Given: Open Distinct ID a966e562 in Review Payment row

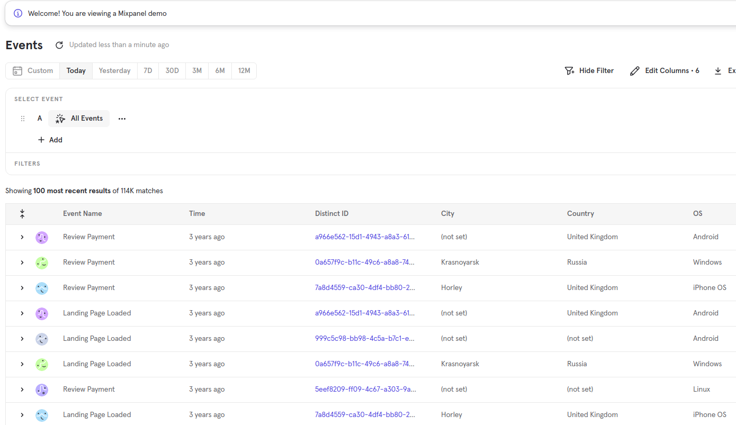Looking at the screenshot, I should [x=365, y=237].
